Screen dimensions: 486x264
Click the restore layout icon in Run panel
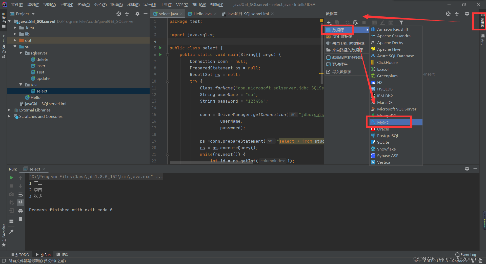[11, 221]
